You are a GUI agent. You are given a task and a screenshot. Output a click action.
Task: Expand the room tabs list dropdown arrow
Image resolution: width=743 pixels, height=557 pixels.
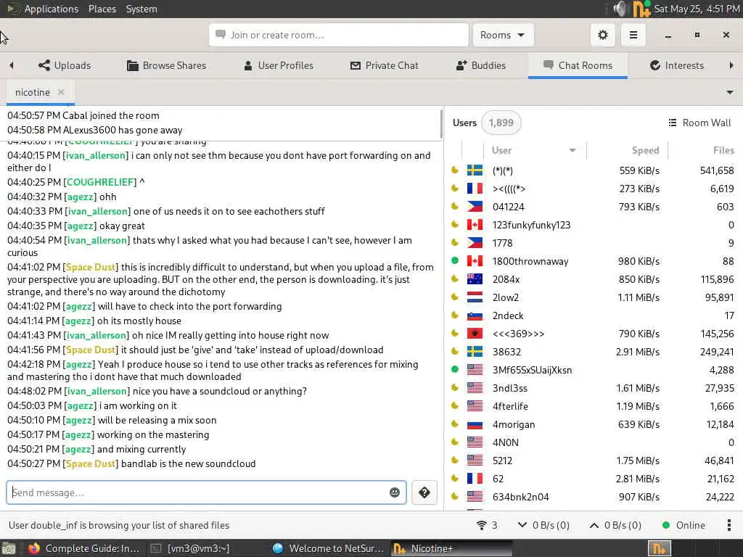[730, 92]
